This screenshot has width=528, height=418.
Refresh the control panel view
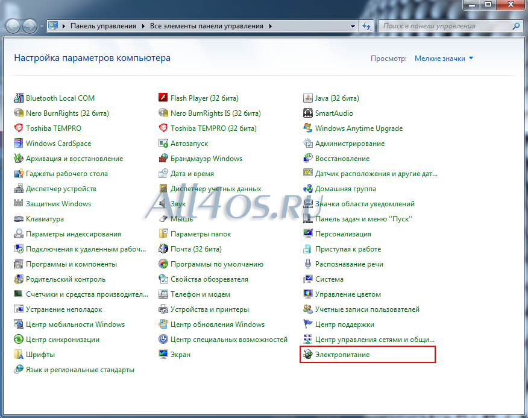click(x=366, y=26)
